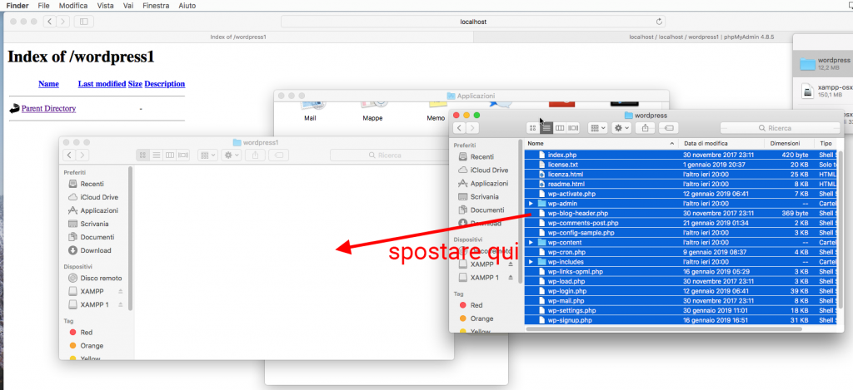
Task: Select wordpress folder in downloads list
Action: pos(822,63)
